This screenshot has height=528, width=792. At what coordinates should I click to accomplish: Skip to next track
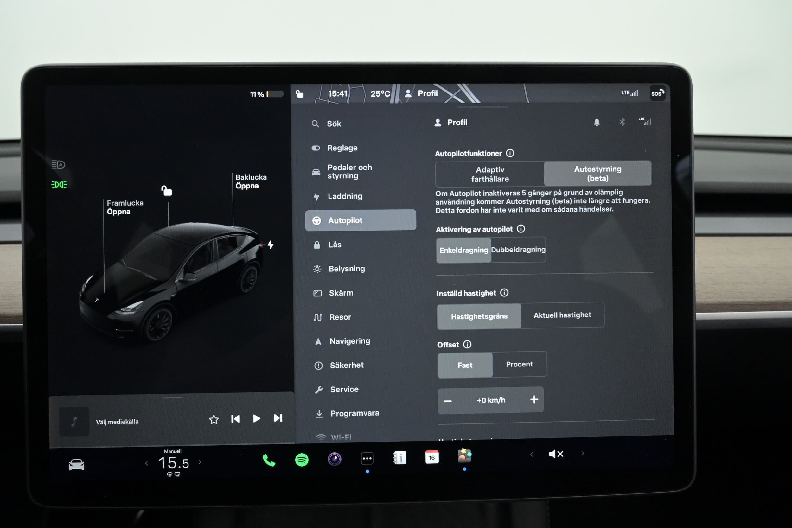point(278,418)
